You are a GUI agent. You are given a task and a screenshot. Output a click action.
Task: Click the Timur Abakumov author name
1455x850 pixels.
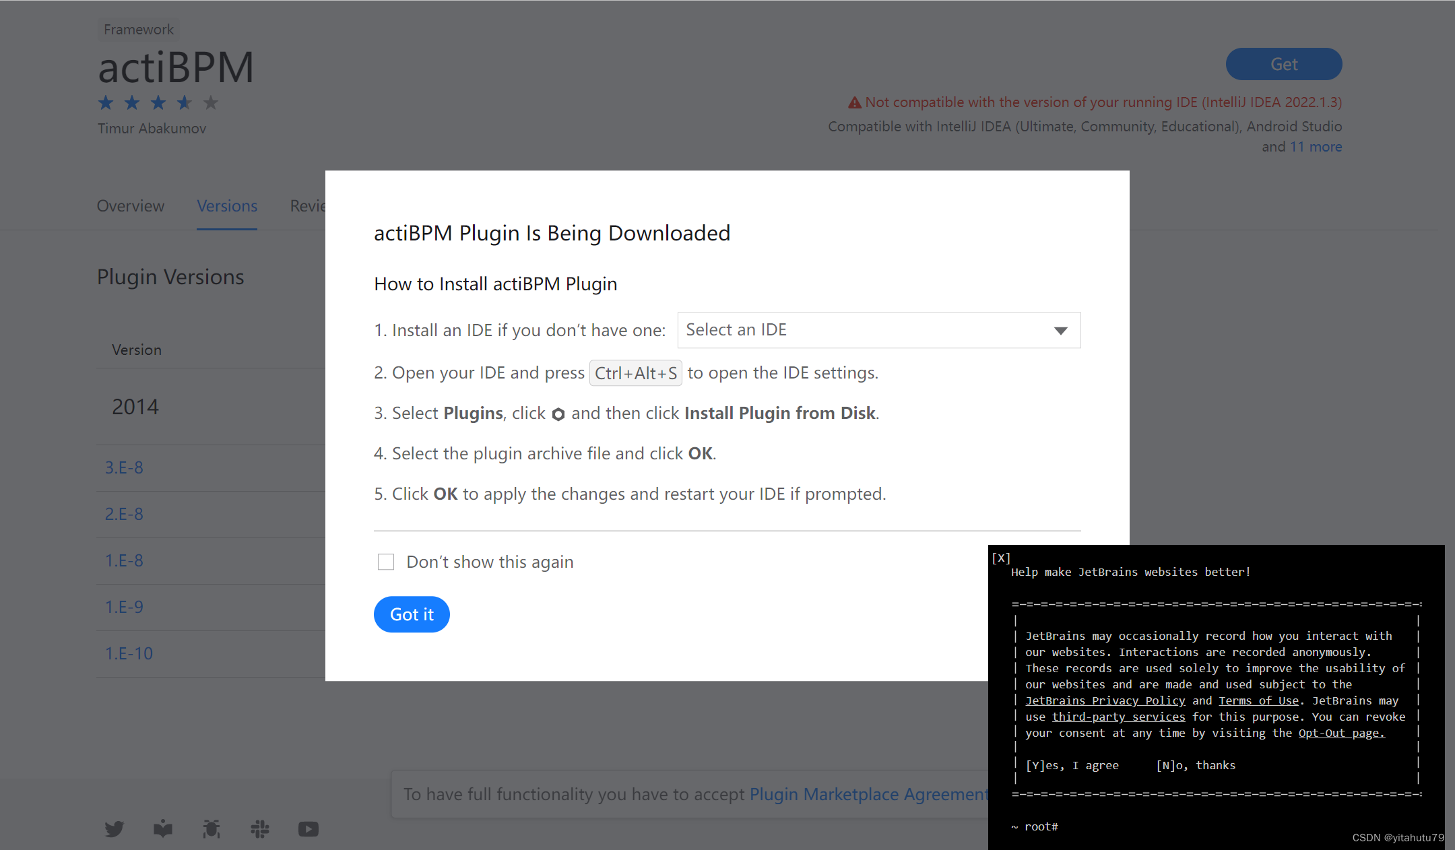tap(152, 129)
